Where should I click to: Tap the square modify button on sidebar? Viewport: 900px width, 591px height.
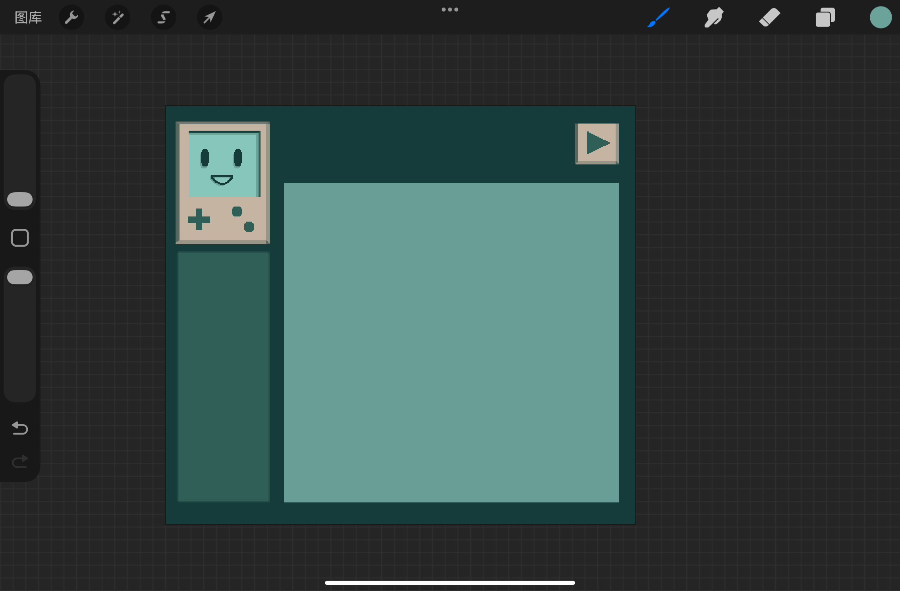pyautogui.click(x=20, y=238)
